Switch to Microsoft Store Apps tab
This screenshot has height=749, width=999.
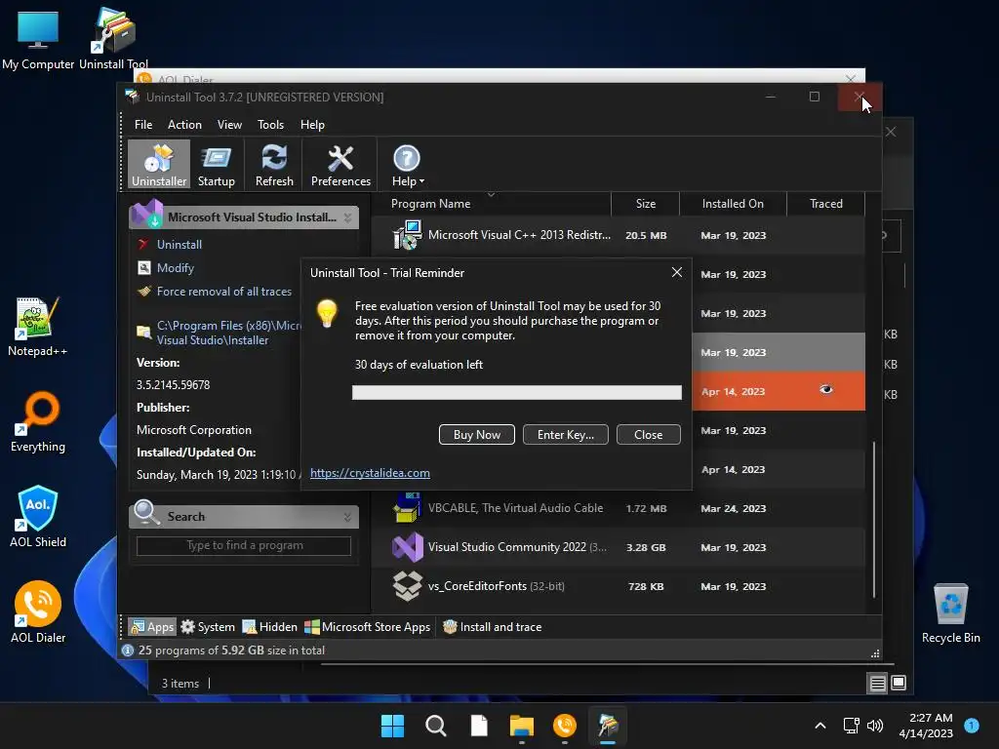[x=367, y=627]
